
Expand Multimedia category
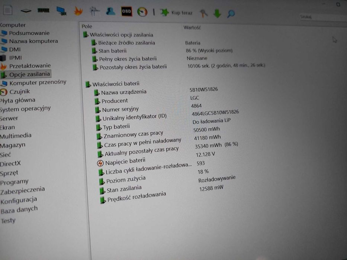tap(16, 136)
